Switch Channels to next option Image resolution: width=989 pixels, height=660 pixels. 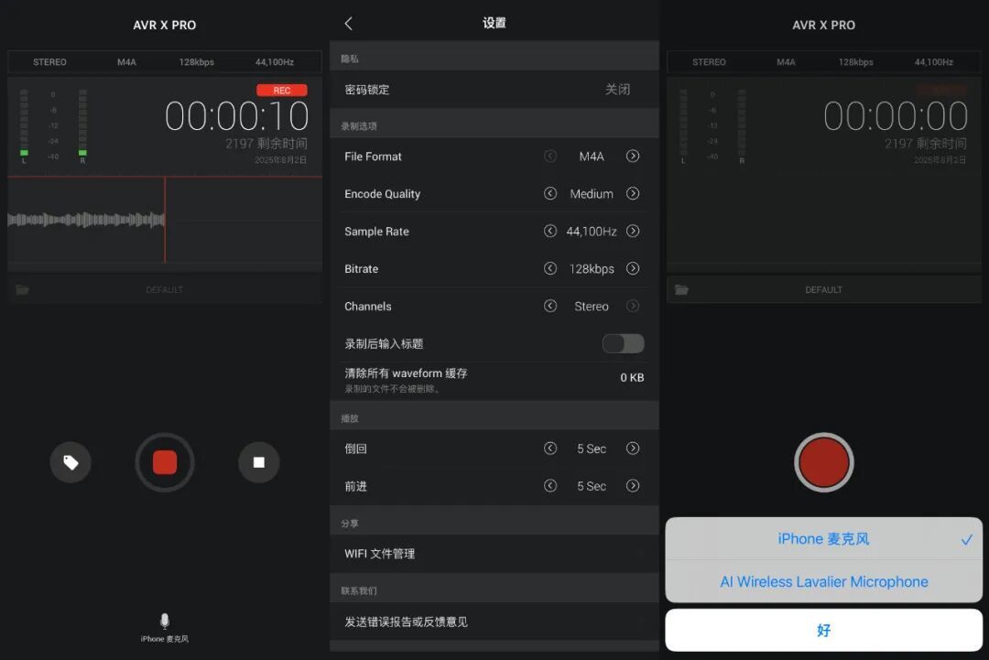[633, 306]
